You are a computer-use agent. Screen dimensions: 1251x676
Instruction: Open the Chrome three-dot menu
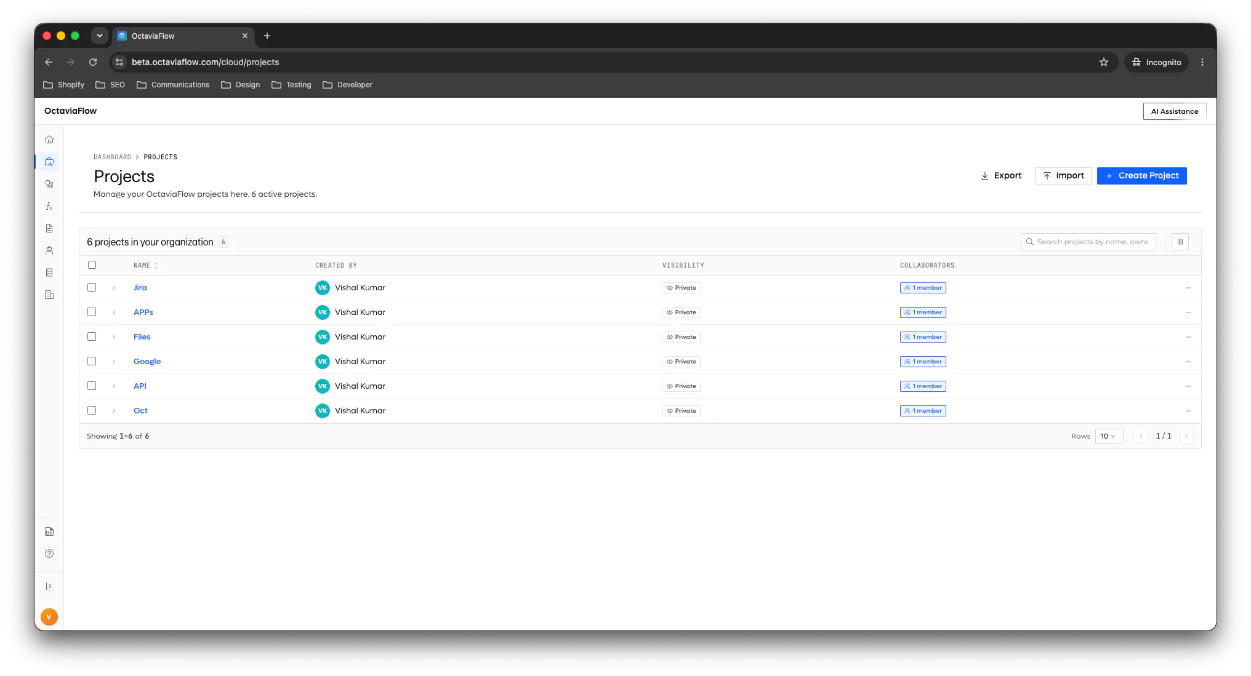tap(1202, 62)
